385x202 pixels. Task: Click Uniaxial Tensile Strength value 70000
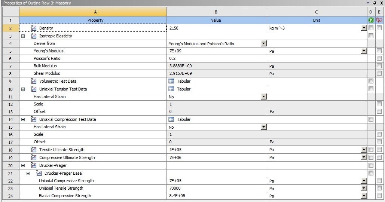pyautogui.click(x=217, y=188)
